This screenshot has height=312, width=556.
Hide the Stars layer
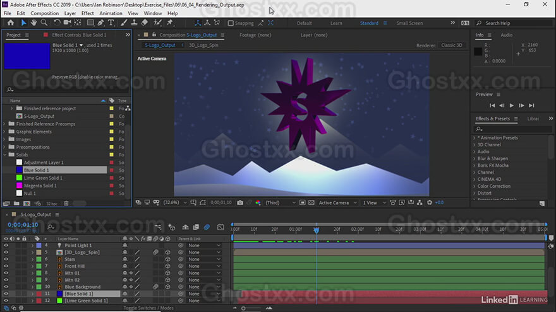[6, 259]
